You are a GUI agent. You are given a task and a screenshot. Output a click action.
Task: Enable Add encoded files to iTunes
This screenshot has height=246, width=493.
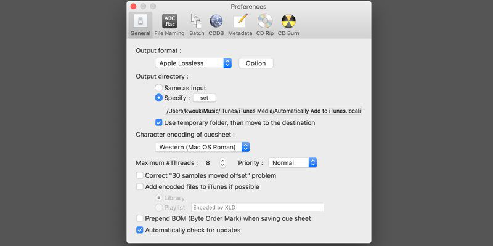click(x=140, y=187)
